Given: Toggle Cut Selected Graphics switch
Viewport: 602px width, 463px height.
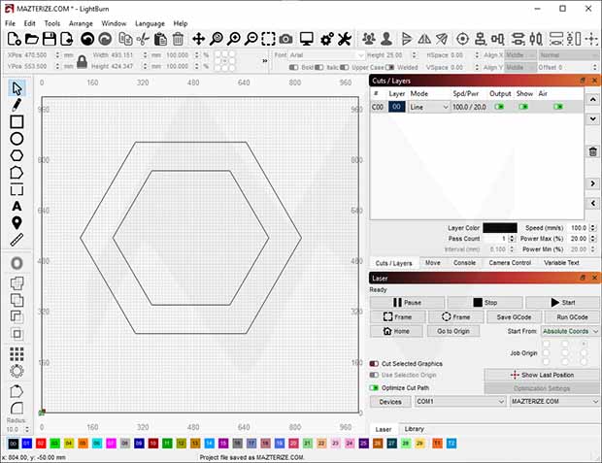Looking at the screenshot, I should (374, 364).
